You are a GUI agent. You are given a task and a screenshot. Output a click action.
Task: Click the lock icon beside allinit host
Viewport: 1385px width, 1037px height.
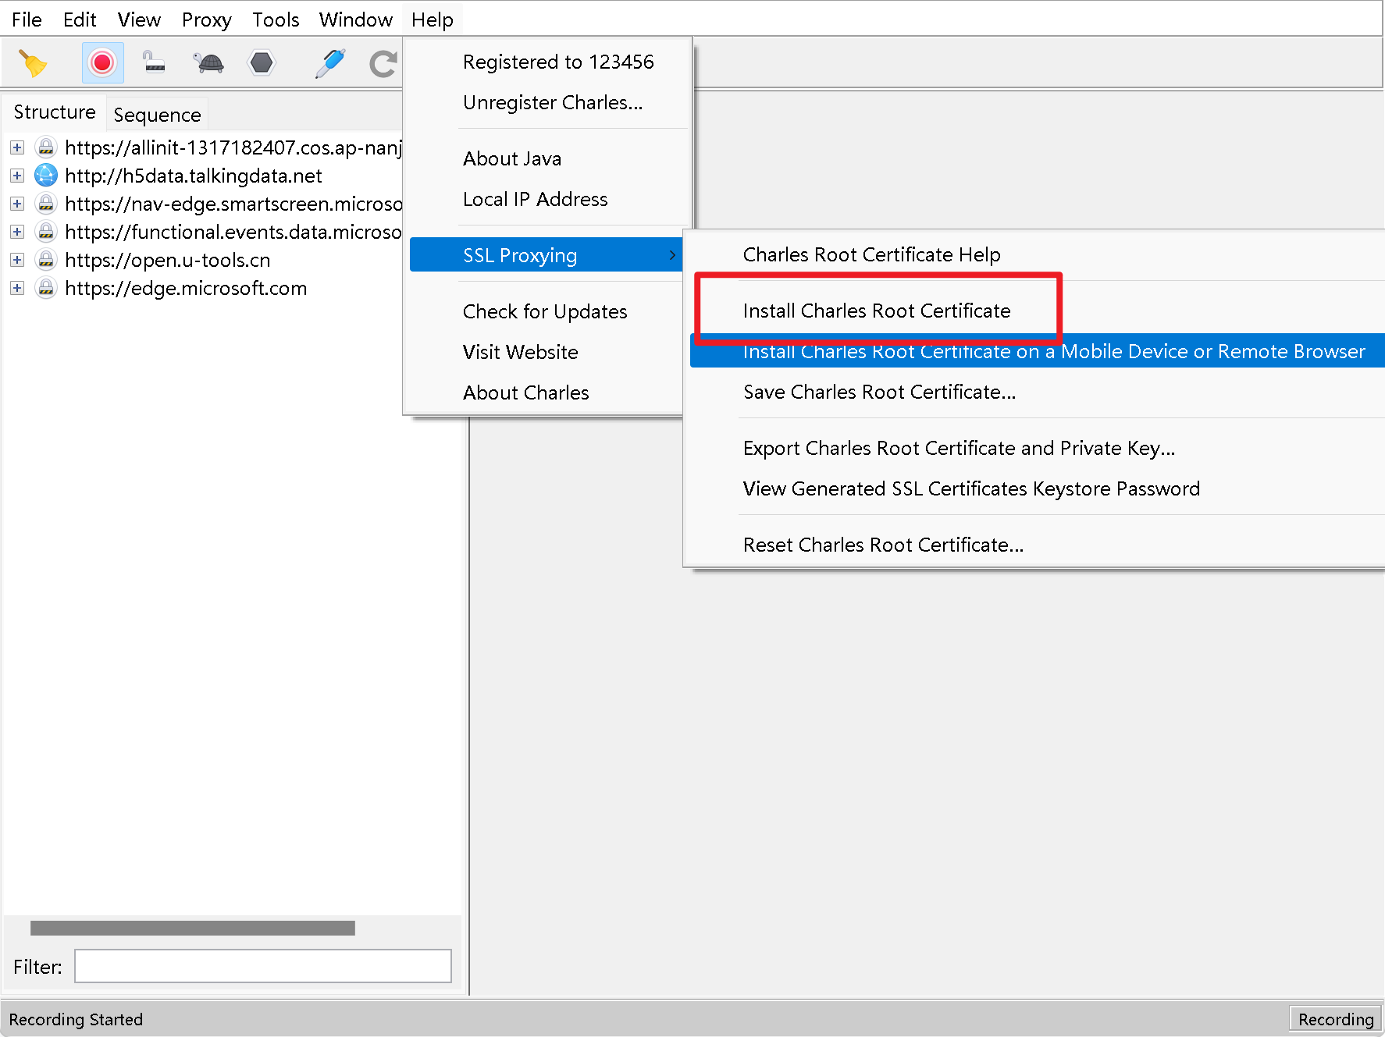pos(46,147)
